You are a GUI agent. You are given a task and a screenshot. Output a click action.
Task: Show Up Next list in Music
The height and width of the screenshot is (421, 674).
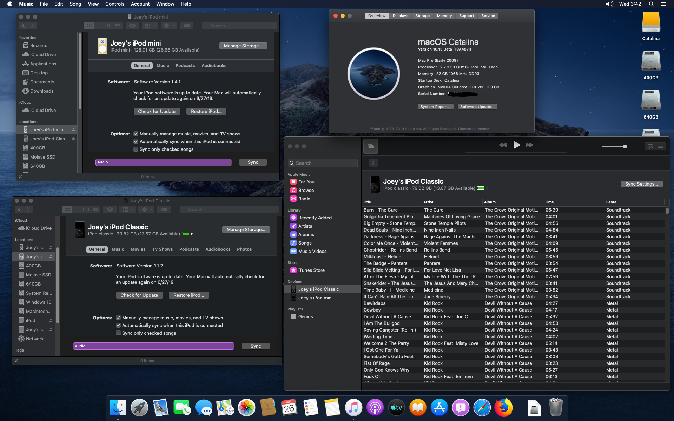[x=660, y=146]
